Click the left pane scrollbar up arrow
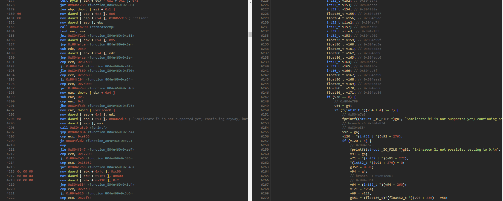Viewport: 503px width, 201px height. pyautogui.click(x=250, y=2)
